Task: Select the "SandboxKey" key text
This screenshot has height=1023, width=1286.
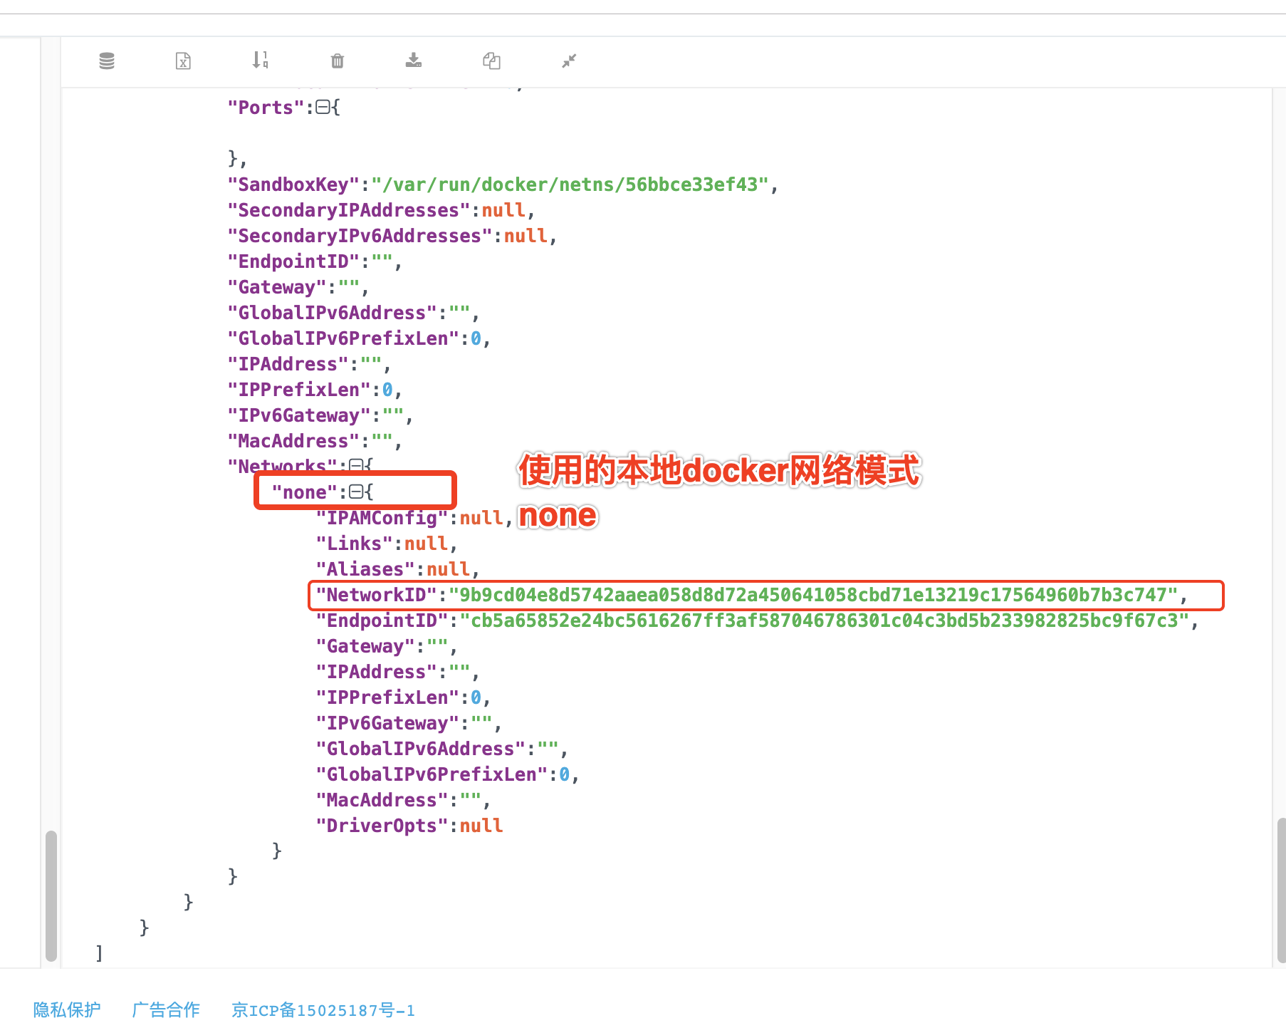Action: 293,185
